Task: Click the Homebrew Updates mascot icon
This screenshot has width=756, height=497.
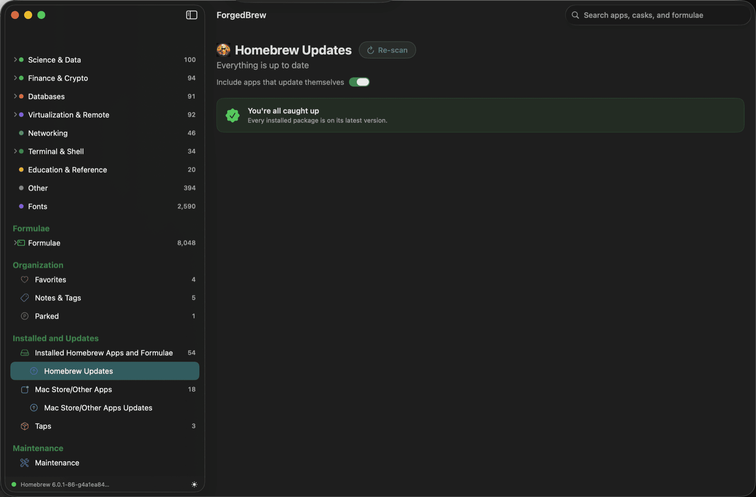Action: coord(223,50)
